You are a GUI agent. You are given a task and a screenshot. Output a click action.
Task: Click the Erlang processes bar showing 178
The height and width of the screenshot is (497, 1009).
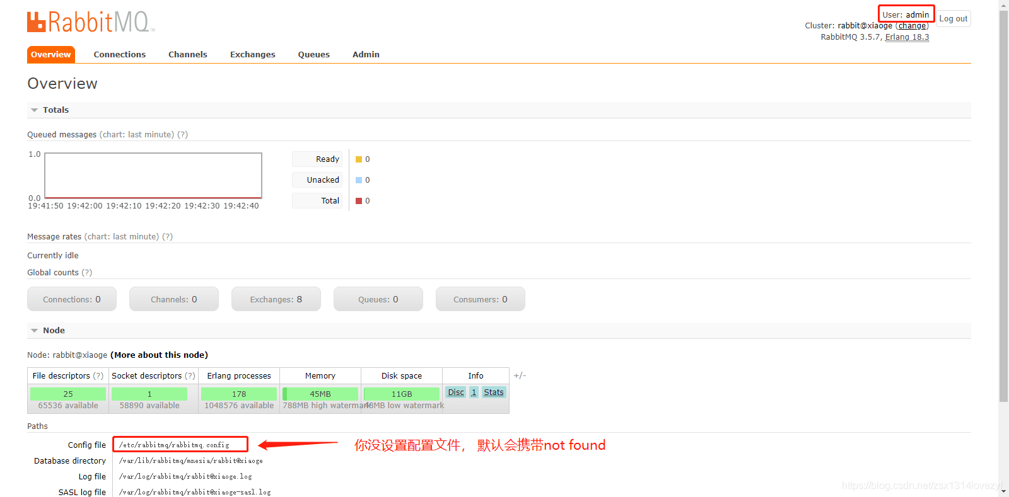(239, 394)
